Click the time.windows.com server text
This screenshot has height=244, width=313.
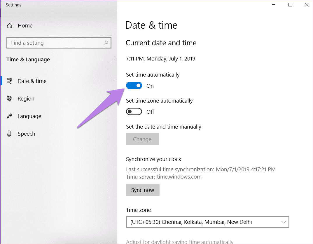point(179,177)
